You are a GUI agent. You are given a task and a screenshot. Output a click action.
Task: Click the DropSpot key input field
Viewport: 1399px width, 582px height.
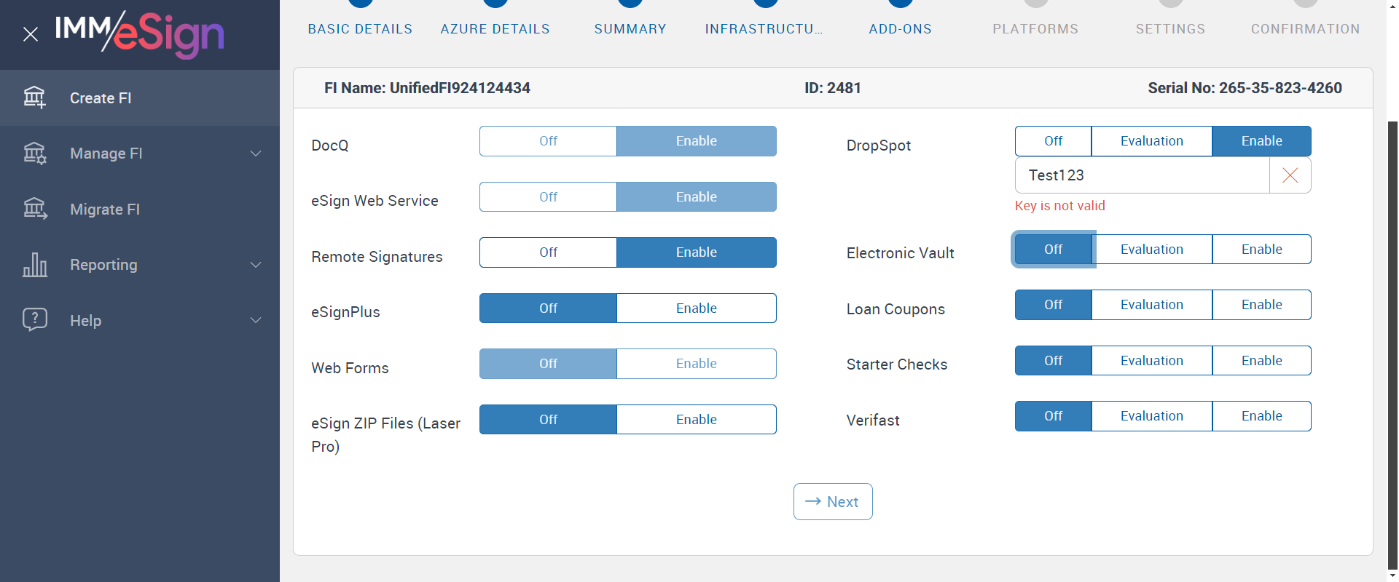[x=1142, y=175]
